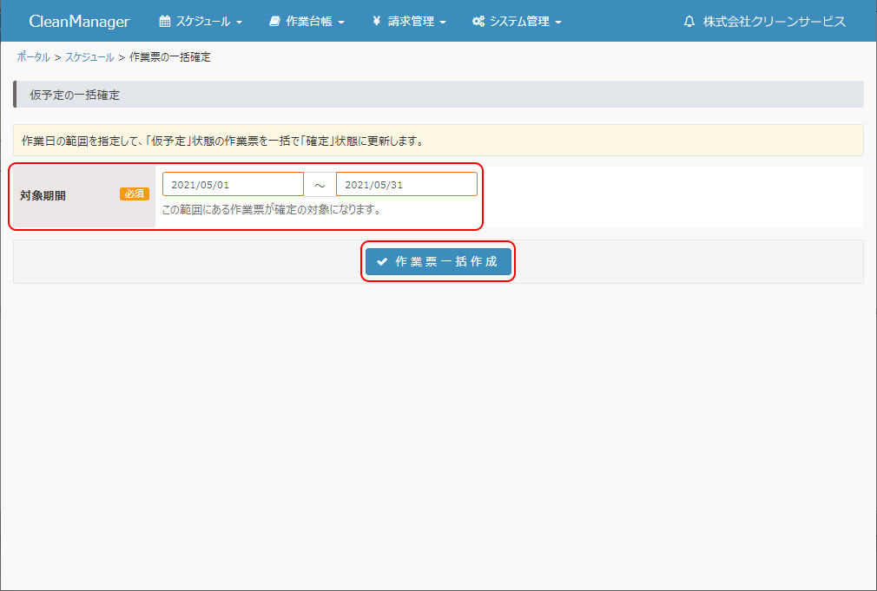Click the book icon beside 作業台帳
Image resolution: width=877 pixels, height=591 pixels.
[x=274, y=22]
